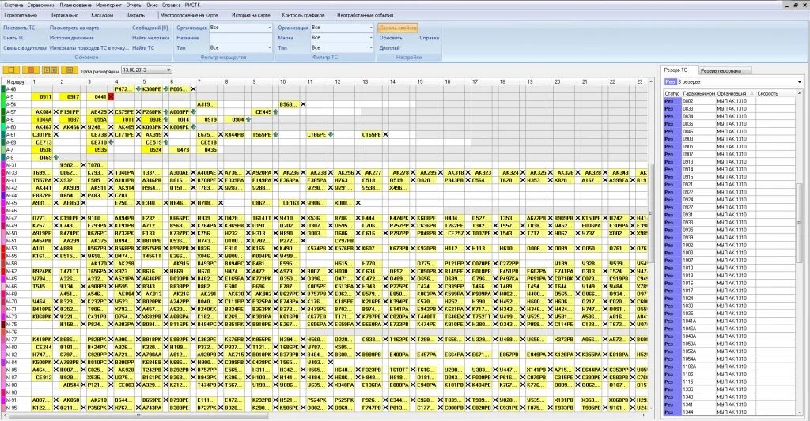Click the X icon after B968 in row A-54
The width and height of the screenshot is (810, 421).
pyautogui.click(x=303, y=104)
